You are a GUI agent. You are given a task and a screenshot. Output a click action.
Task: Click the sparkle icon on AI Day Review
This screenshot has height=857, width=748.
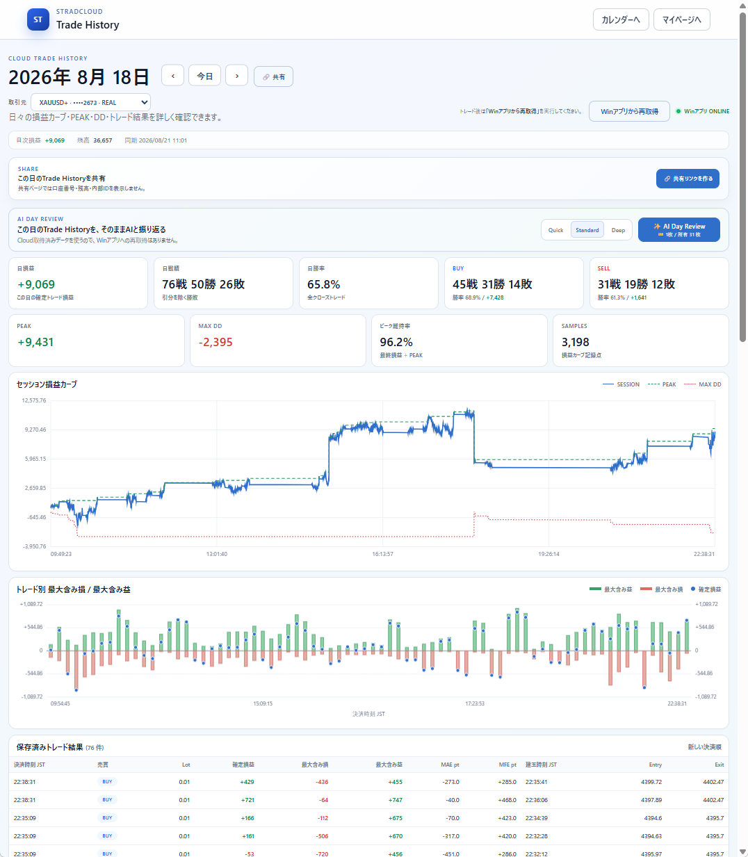point(657,227)
